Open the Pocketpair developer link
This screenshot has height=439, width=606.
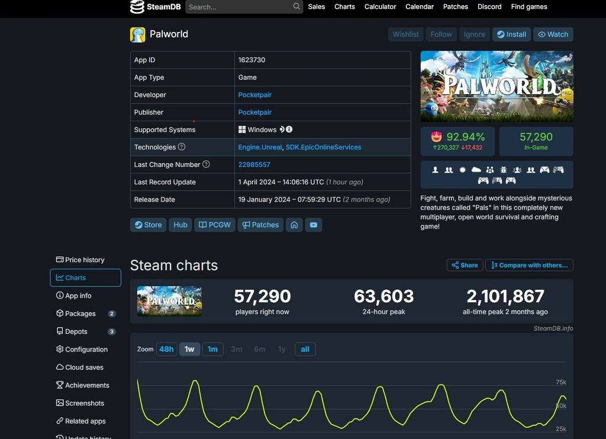click(x=255, y=95)
